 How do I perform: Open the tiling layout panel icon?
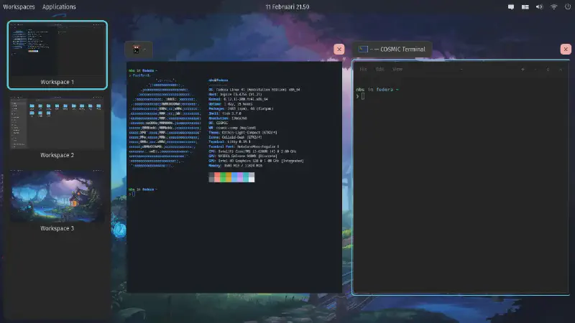[x=525, y=6]
